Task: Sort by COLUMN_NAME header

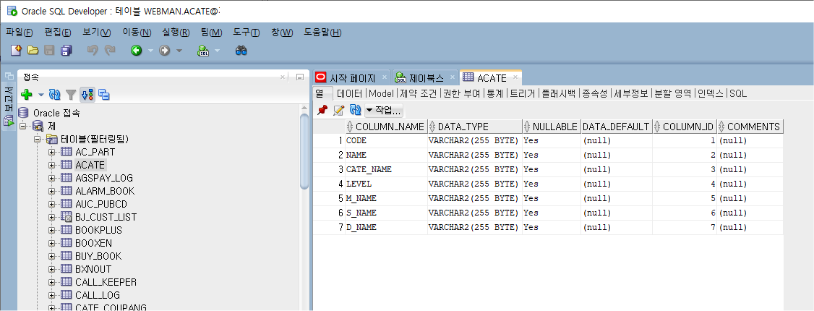Action: [x=386, y=127]
